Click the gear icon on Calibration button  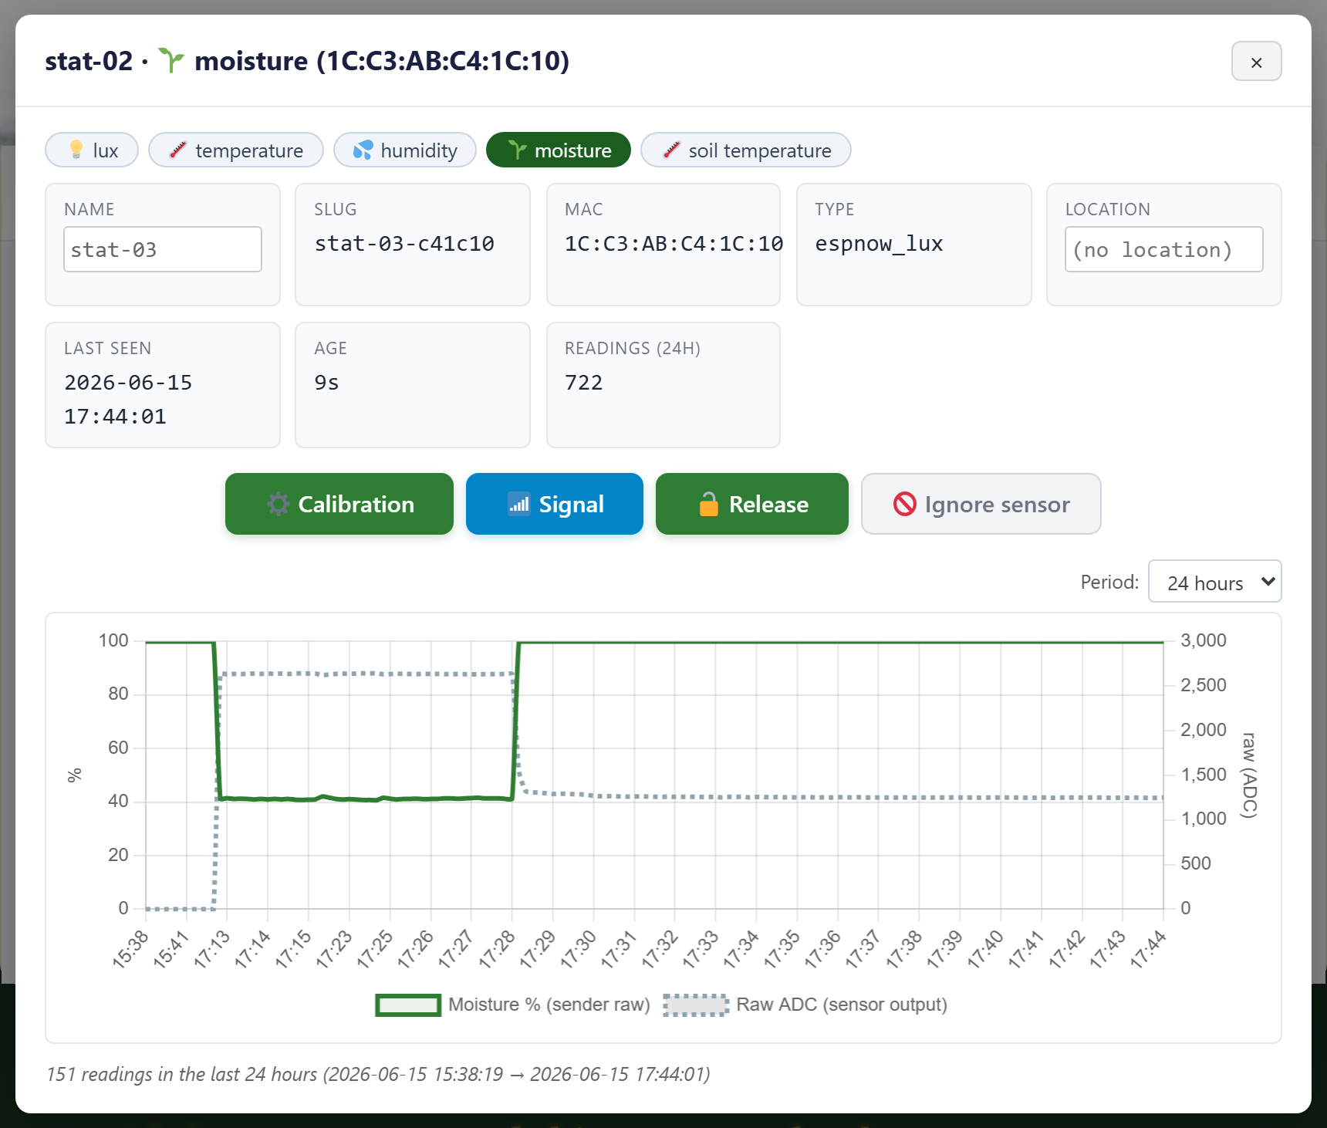click(x=278, y=504)
